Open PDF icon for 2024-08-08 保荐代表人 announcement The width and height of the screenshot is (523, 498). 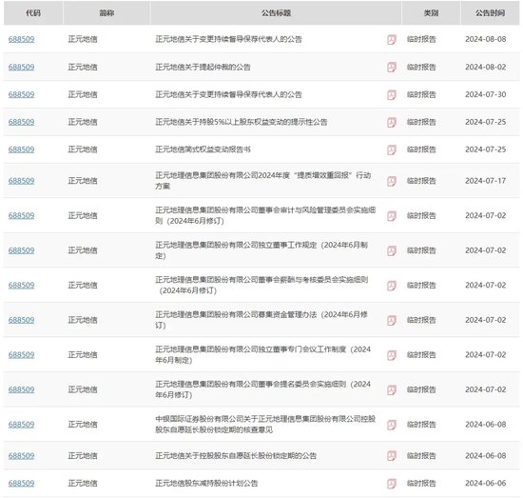tap(392, 39)
